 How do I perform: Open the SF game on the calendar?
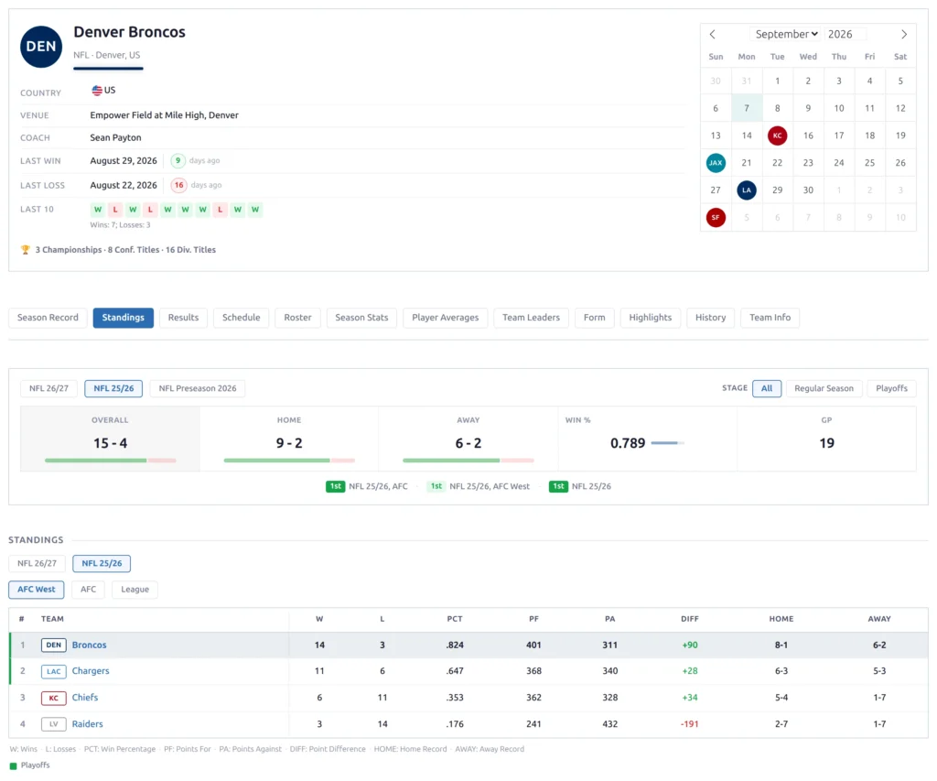click(x=716, y=218)
